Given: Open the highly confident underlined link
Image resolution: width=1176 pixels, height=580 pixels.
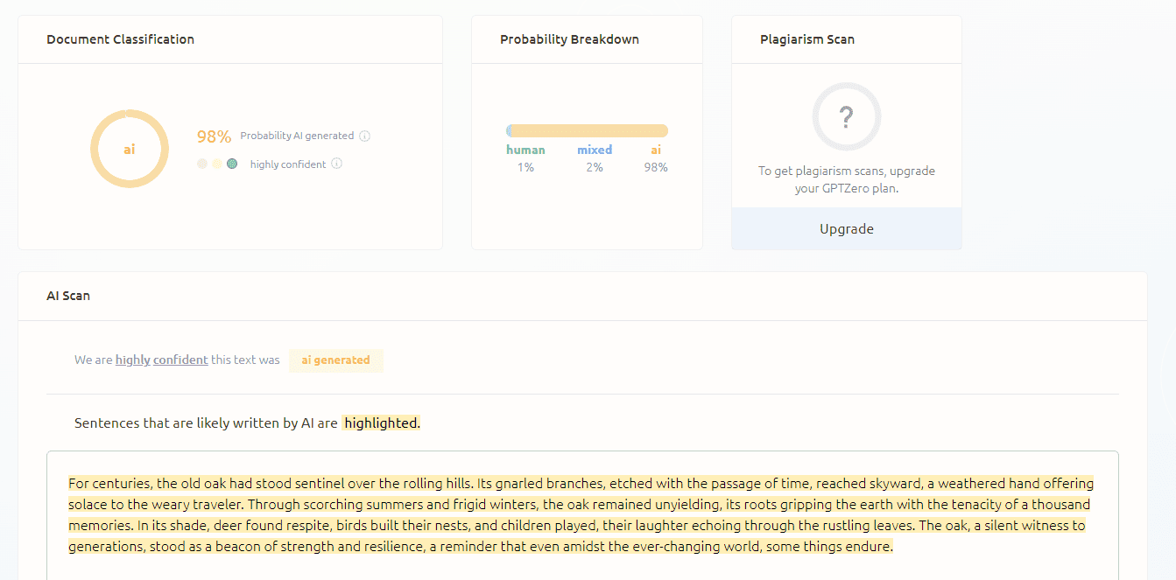Looking at the screenshot, I should (162, 360).
